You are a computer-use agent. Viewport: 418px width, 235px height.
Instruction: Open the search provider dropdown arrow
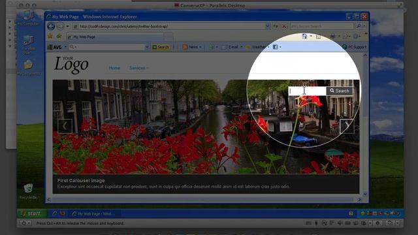[364, 26]
